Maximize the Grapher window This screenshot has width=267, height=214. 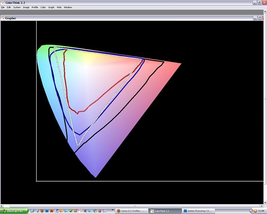tap(260, 18)
